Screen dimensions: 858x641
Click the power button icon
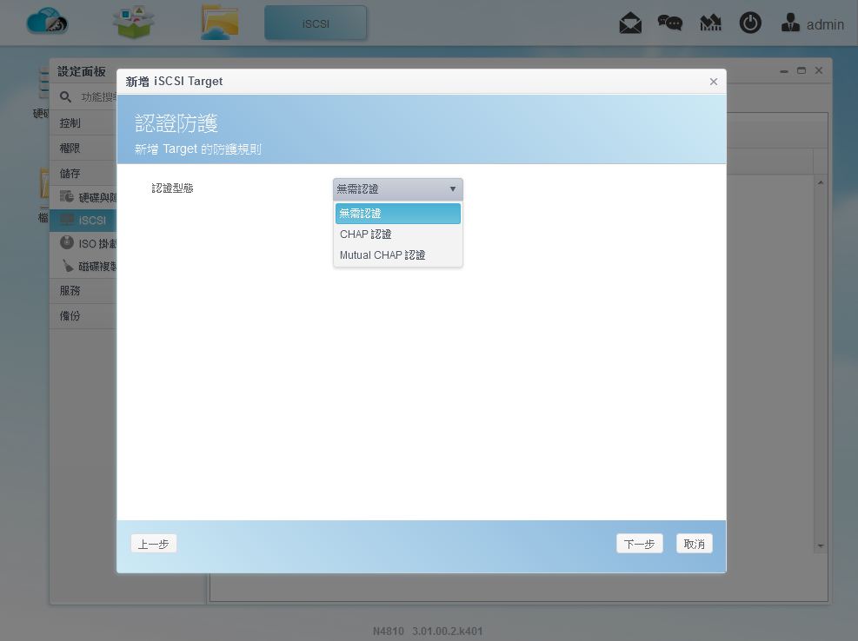[750, 23]
